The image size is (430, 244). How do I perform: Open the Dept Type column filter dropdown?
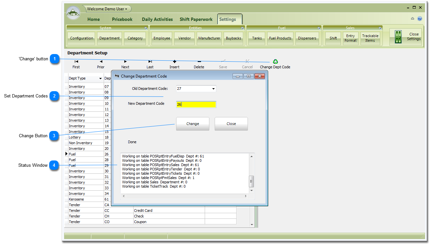(x=100, y=79)
